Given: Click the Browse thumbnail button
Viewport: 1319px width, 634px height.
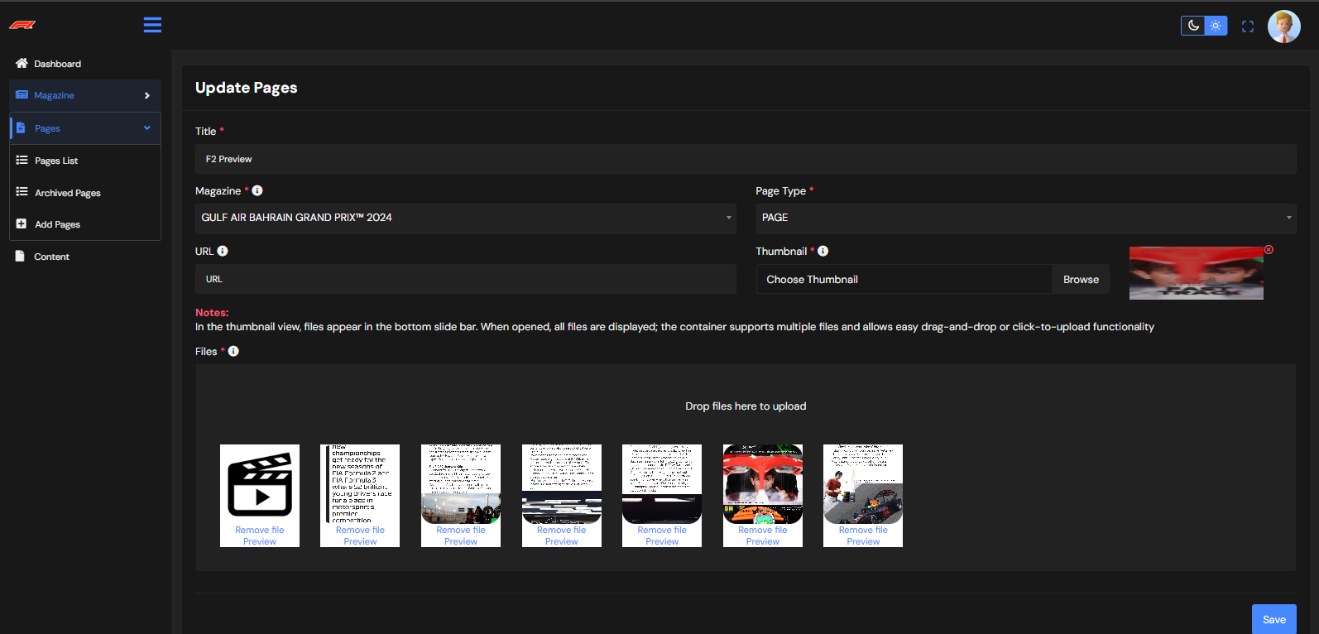Looking at the screenshot, I should [x=1081, y=280].
